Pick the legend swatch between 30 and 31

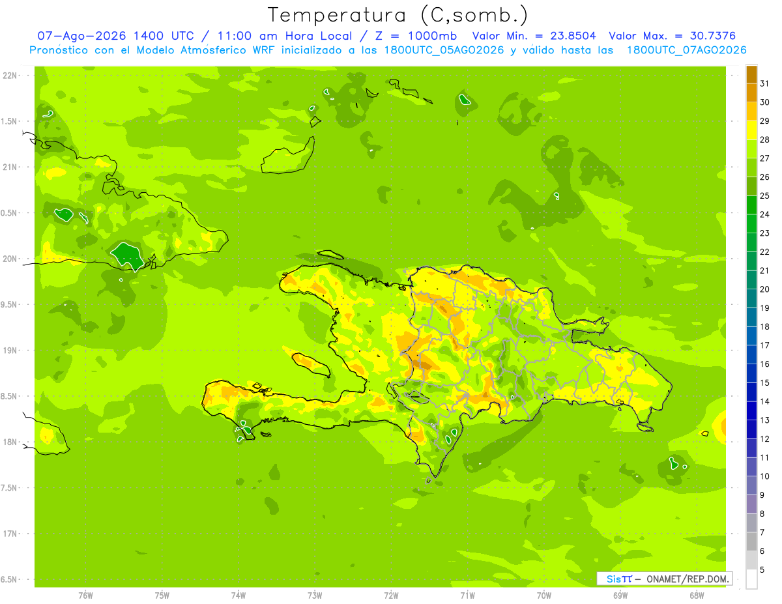coord(751,93)
